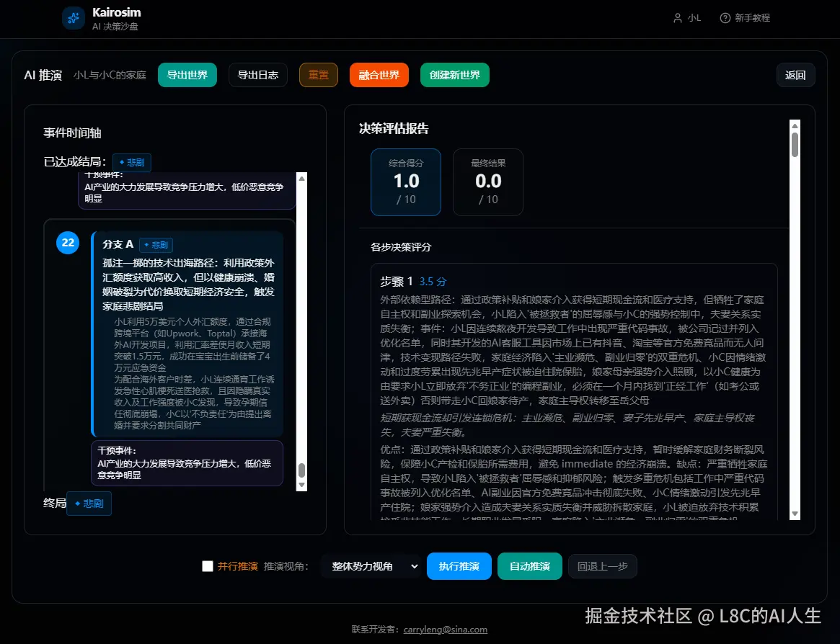Click the AI 推演 title
This screenshot has height=644, width=840.
pos(43,75)
